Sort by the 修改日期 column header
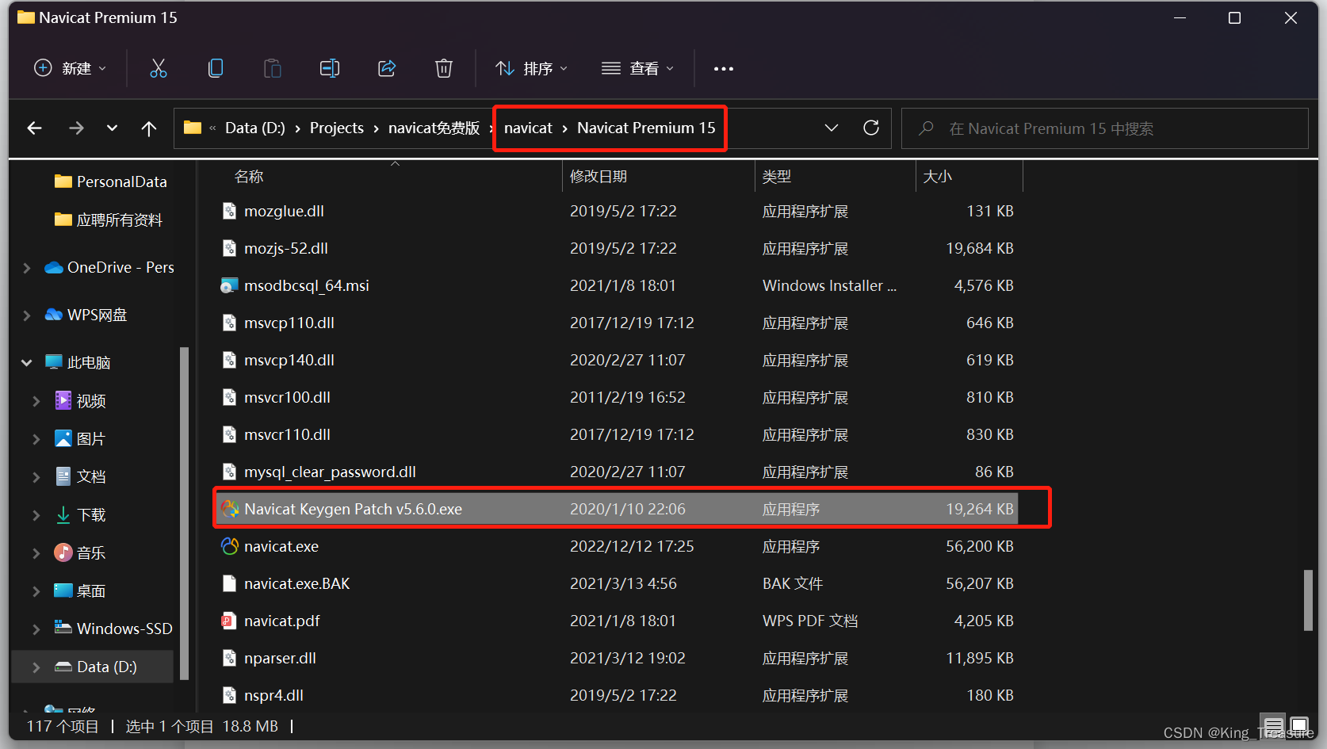 click(x=598, y=176)
